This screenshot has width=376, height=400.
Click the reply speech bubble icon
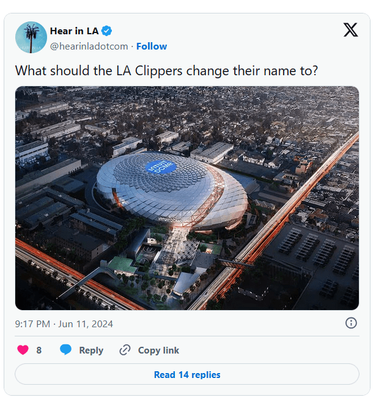pos(66,350)
